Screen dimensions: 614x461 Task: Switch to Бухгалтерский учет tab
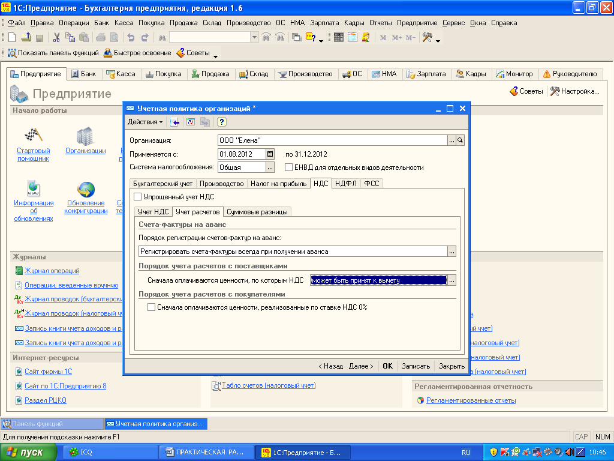163,184
